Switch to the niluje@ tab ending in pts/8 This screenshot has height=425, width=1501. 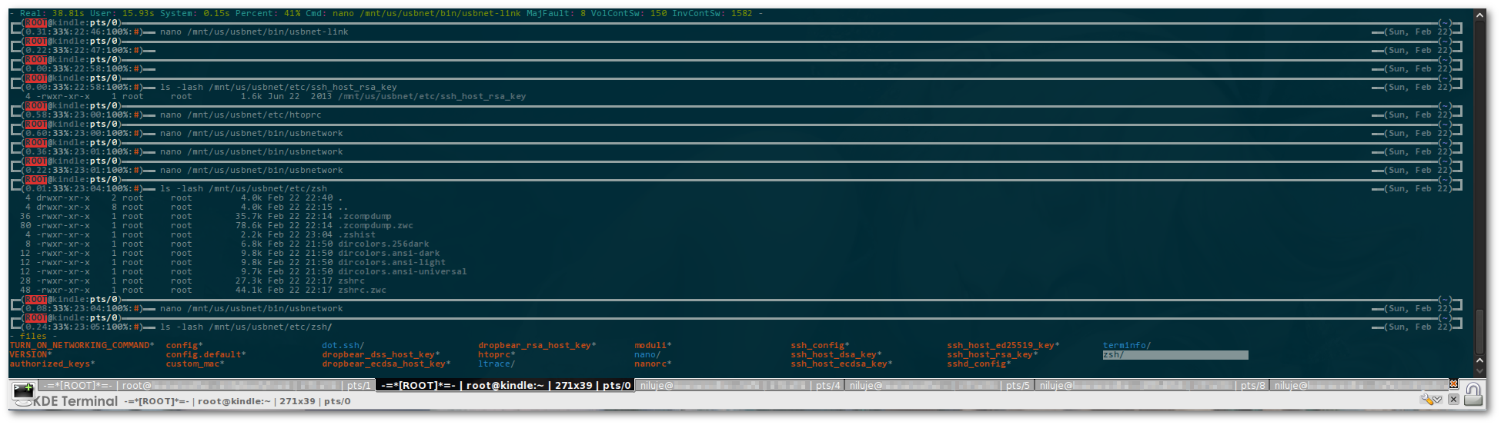pyautogui.click(x=1152, y=386)
